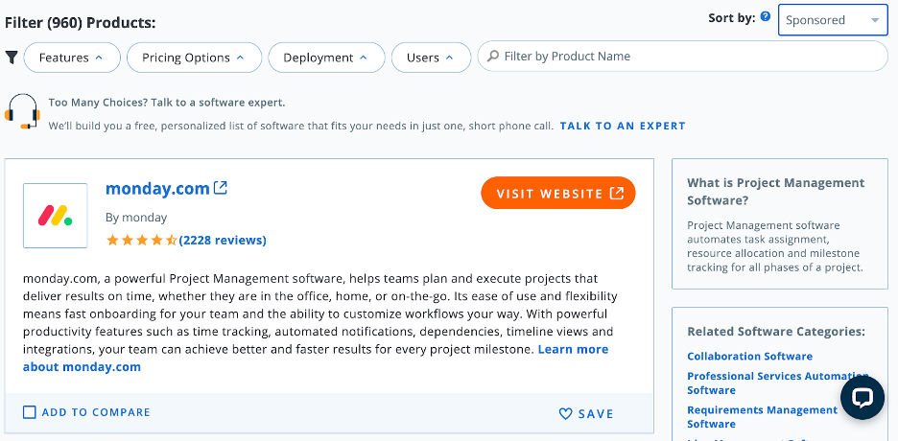The image size is (898, 441).
Task: Expand the Pricing Options filter
Action: coord(194,58)
